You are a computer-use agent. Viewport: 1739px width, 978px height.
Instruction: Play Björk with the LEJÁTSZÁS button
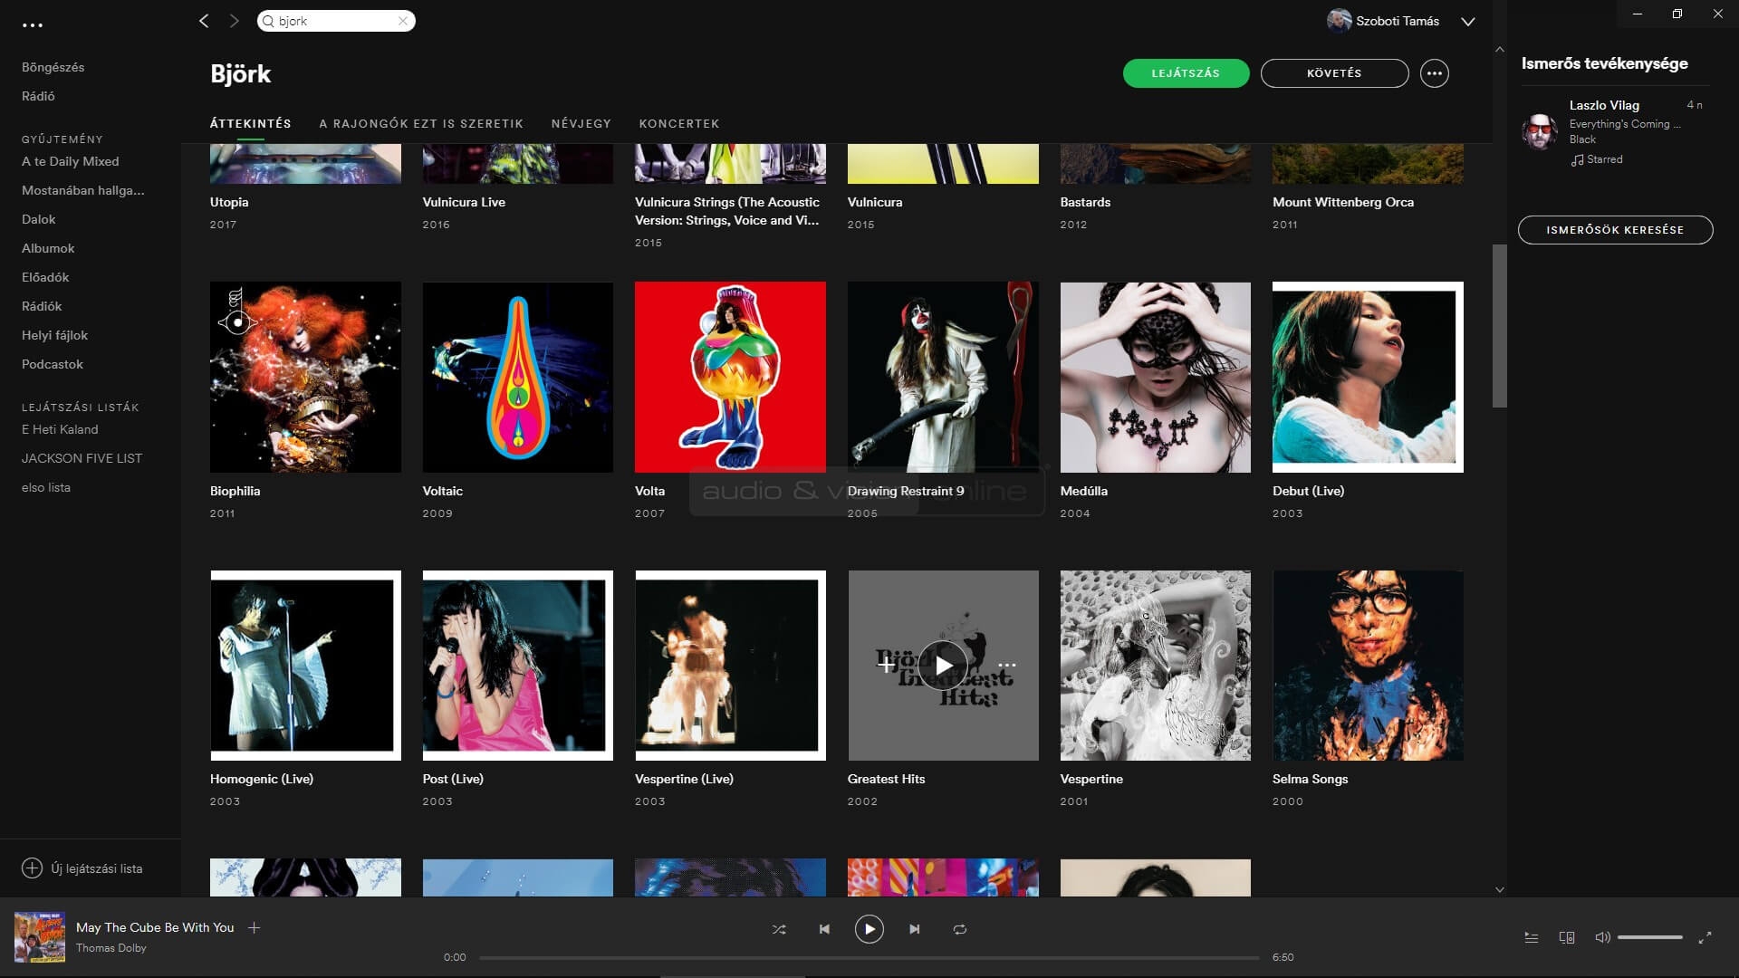(x=1186, y=73)
